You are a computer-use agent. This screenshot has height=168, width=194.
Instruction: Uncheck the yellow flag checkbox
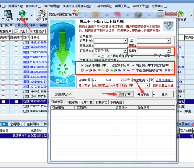point(99,70)
